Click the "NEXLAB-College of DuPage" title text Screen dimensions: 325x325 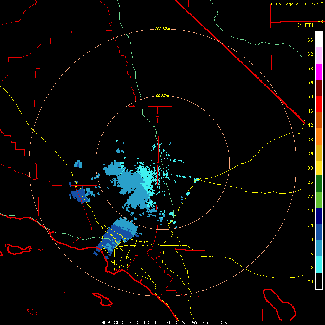coord(289,4)
